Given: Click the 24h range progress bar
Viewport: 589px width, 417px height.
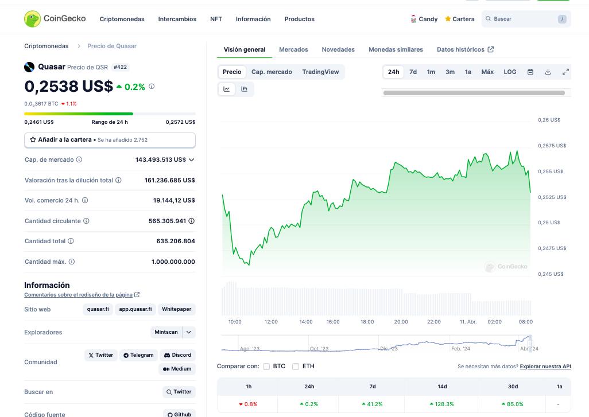Looking at the screenshot, I should tap(110, 114).
